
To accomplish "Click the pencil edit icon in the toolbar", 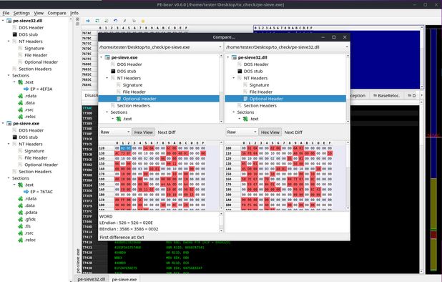I will [x=124, y=21].
